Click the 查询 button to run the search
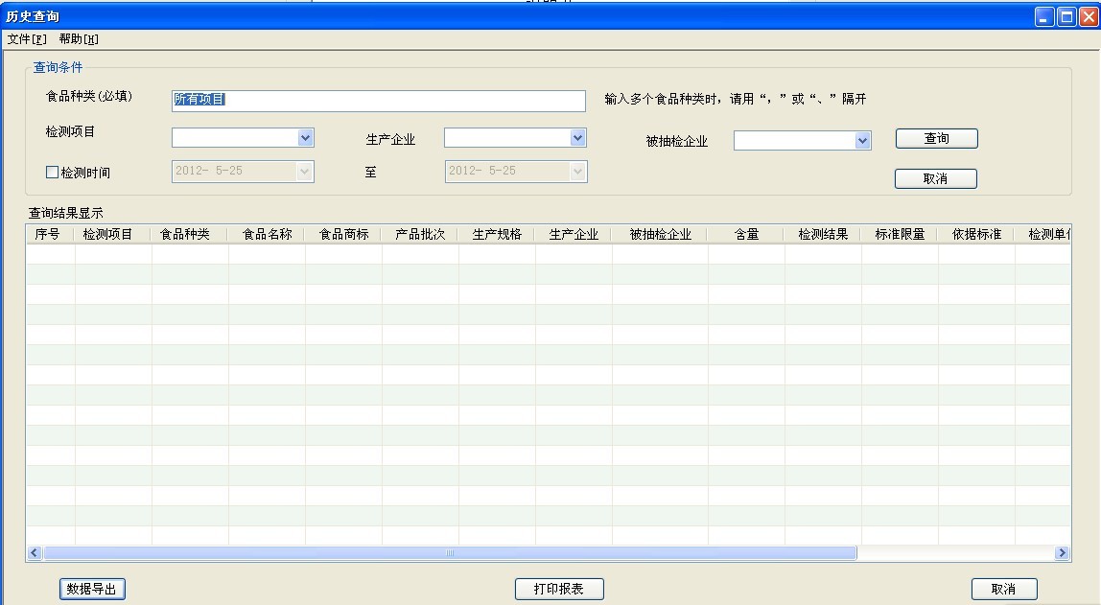Image resolution: width=1101 pixels, height=605 pixels. coord(935,137)
